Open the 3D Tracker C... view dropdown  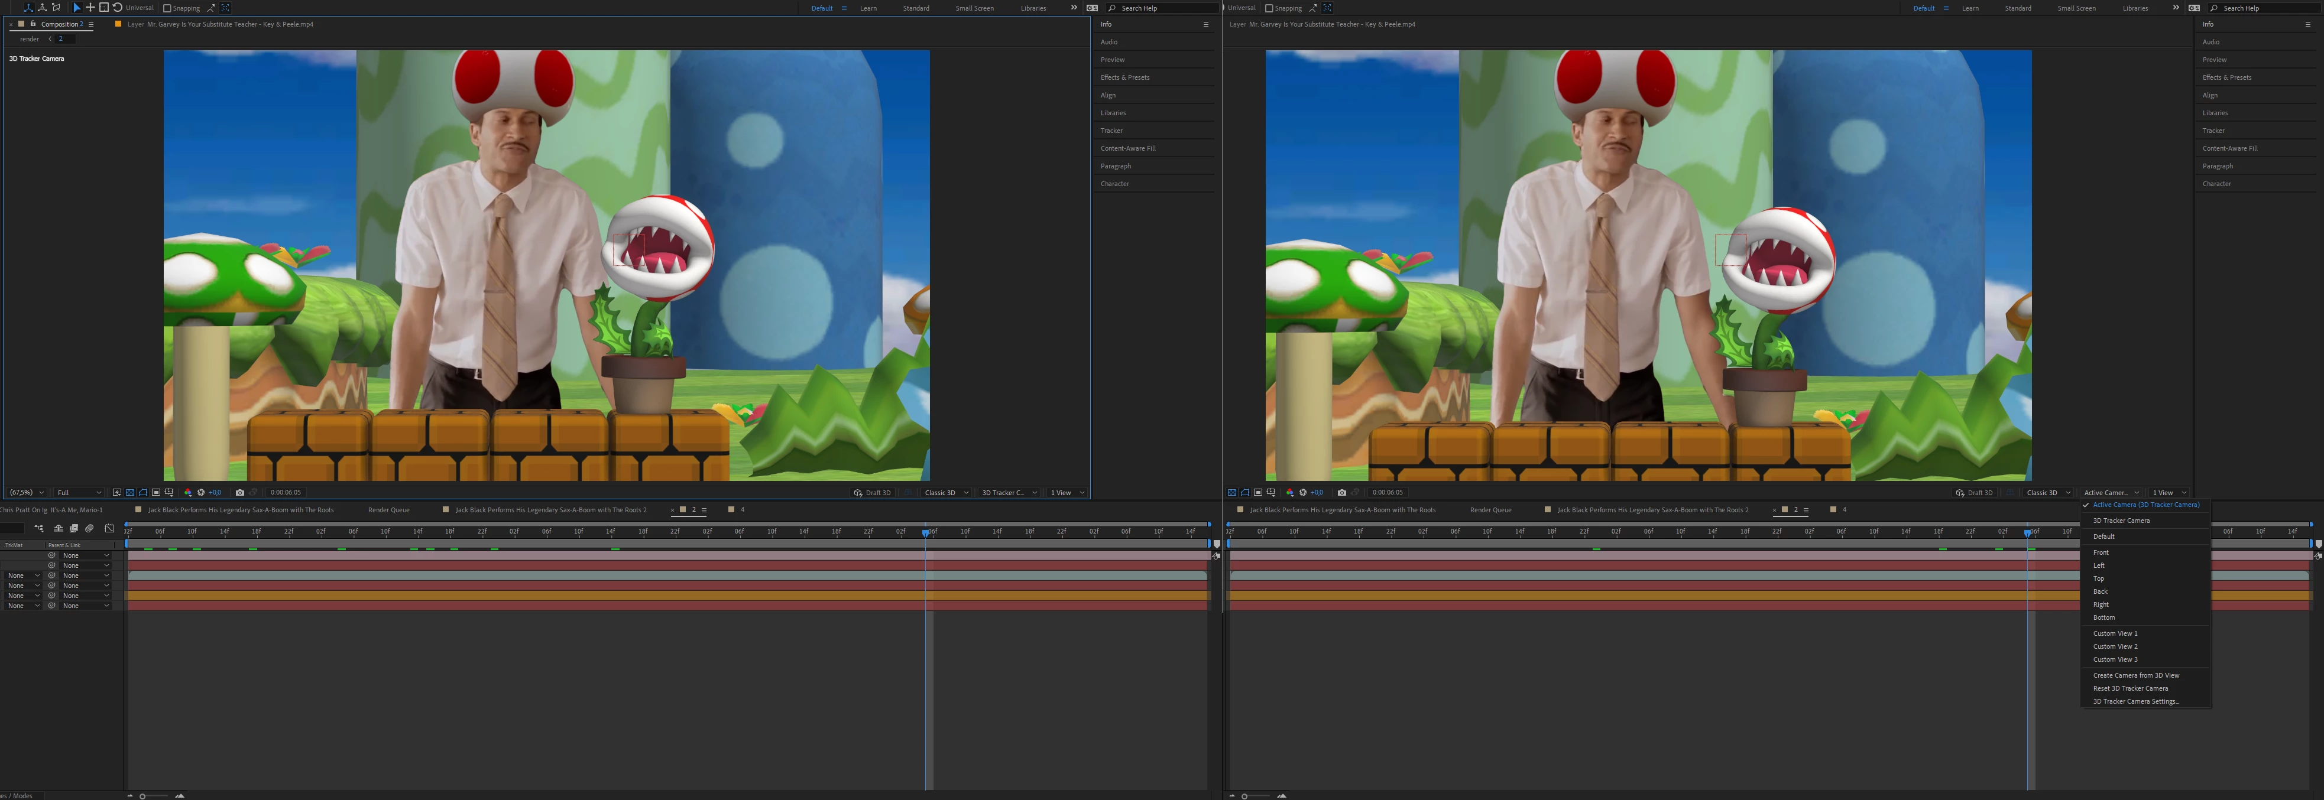[x=1009, y=492]
